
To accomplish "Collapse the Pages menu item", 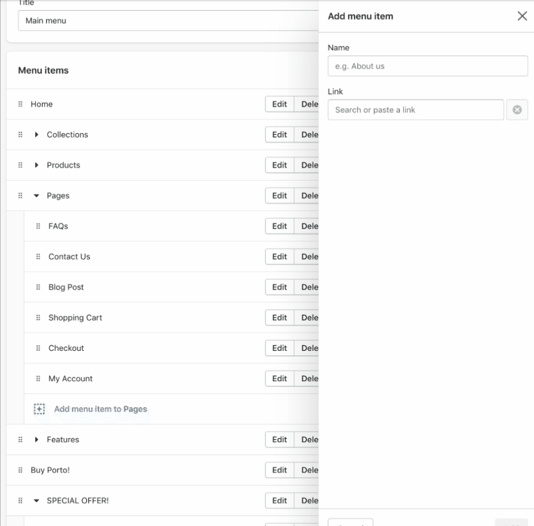I will point(37,196).
